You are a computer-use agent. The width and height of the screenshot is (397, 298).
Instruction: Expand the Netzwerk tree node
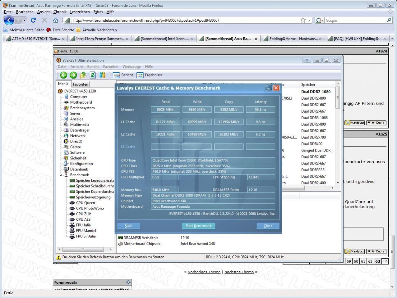pyautogui.click(x=61, y=136)
